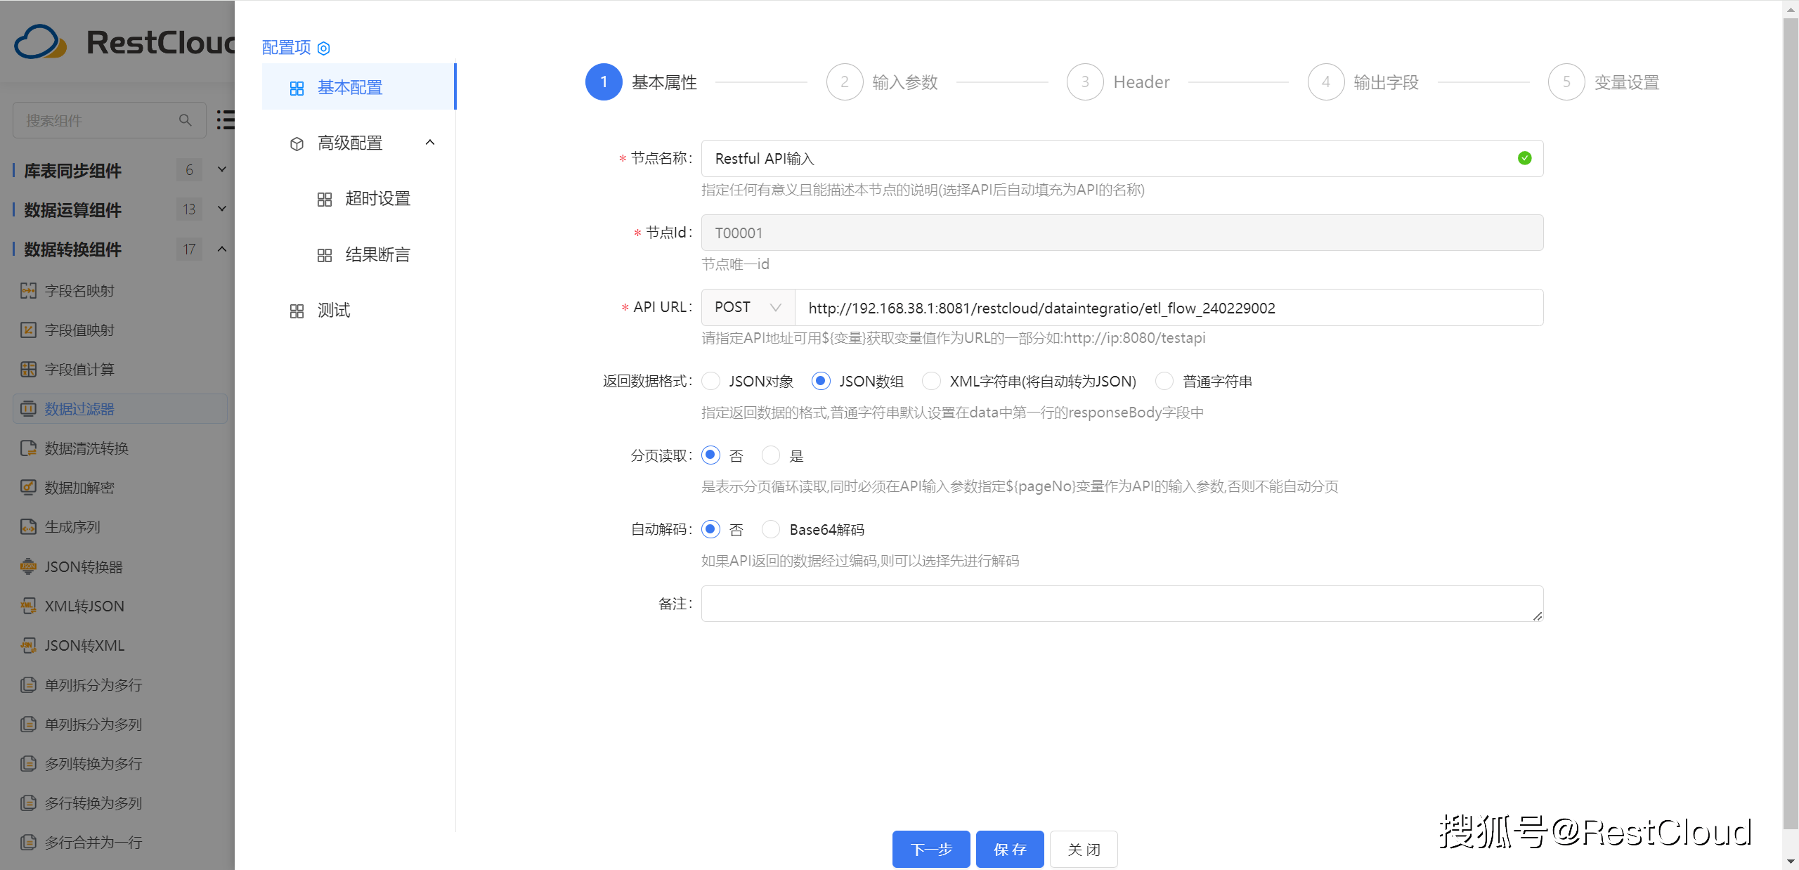The image size is (1799, 870).
Task: Select XML字符串 return format
Action: click(x=931, y=381)
